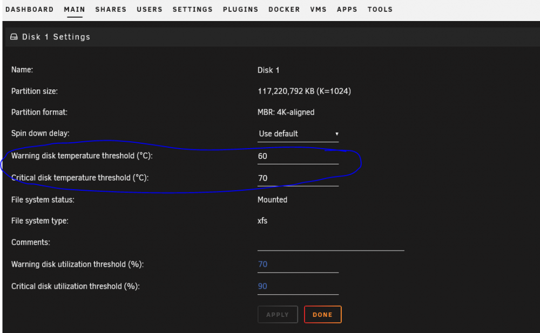Go to the Apps tab

tap(347, 9)
